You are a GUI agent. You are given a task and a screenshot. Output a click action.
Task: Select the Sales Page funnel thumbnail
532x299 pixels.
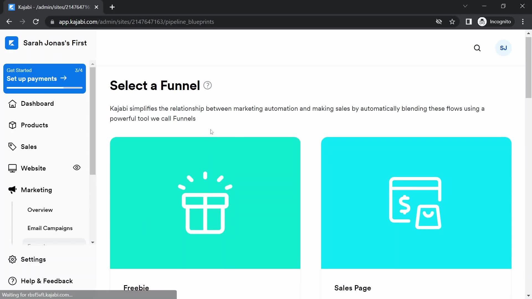click(x=416, y=203)
